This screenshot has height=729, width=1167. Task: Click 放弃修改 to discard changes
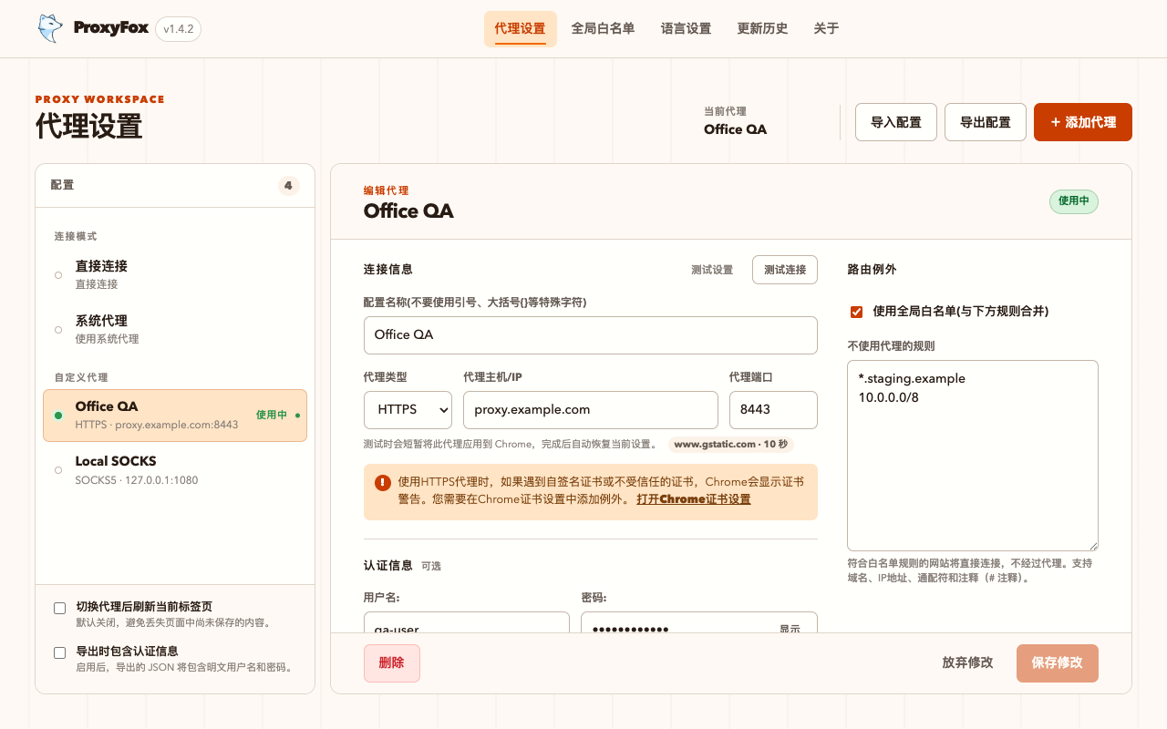(967, 663)
